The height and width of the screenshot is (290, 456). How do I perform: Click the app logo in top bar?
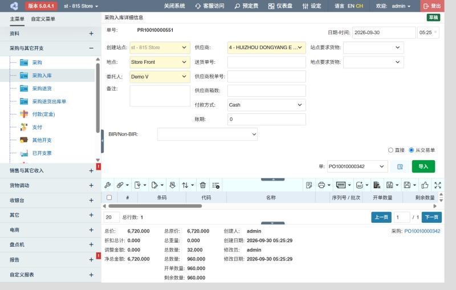14,6
